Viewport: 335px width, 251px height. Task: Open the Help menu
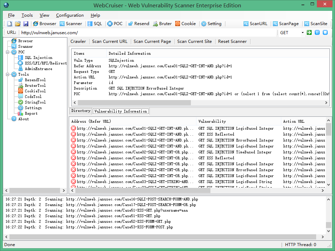coord(95,15)
